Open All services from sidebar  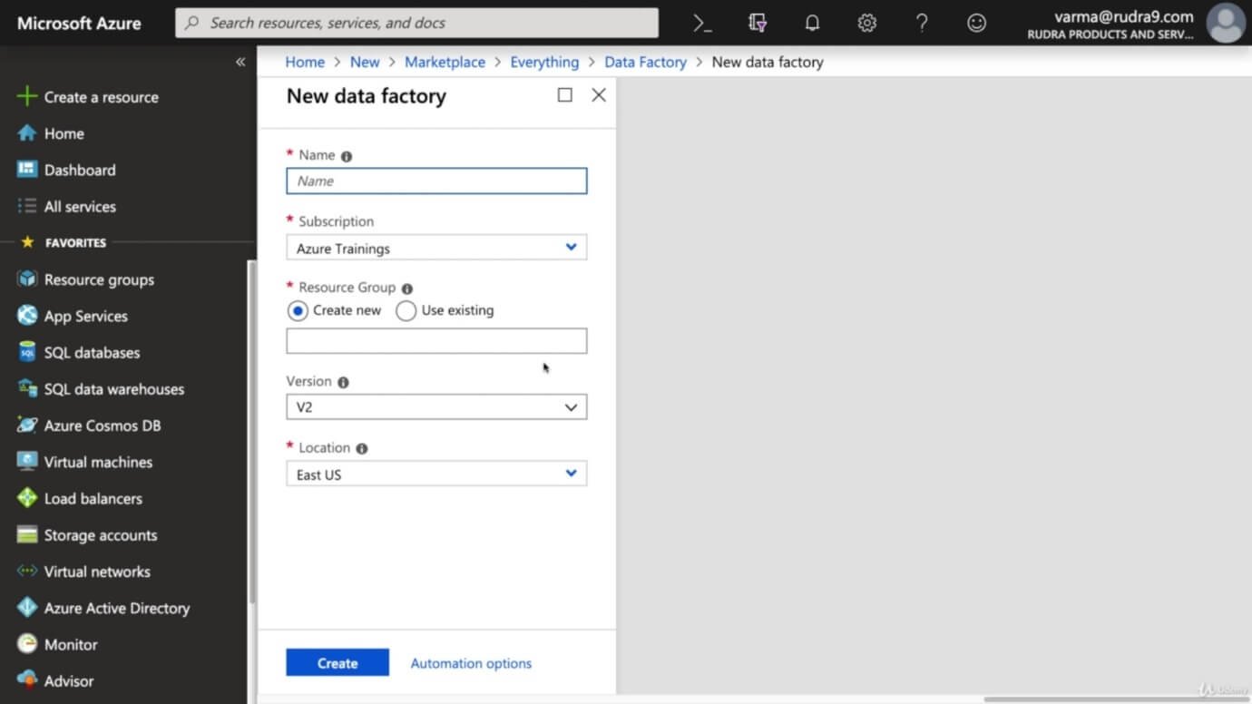tap(80, 206)
